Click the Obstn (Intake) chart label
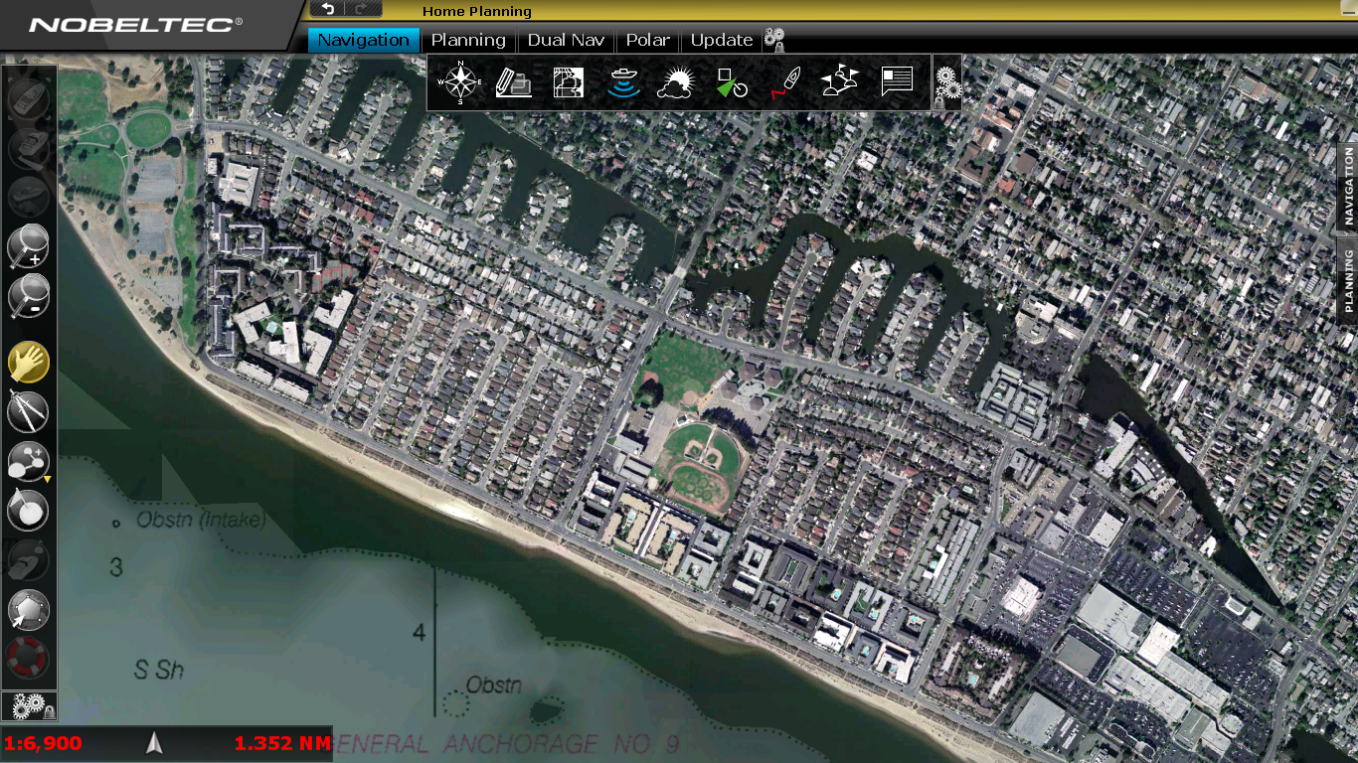The width and height of the screenshot is (1358, 763). (201, 520)
